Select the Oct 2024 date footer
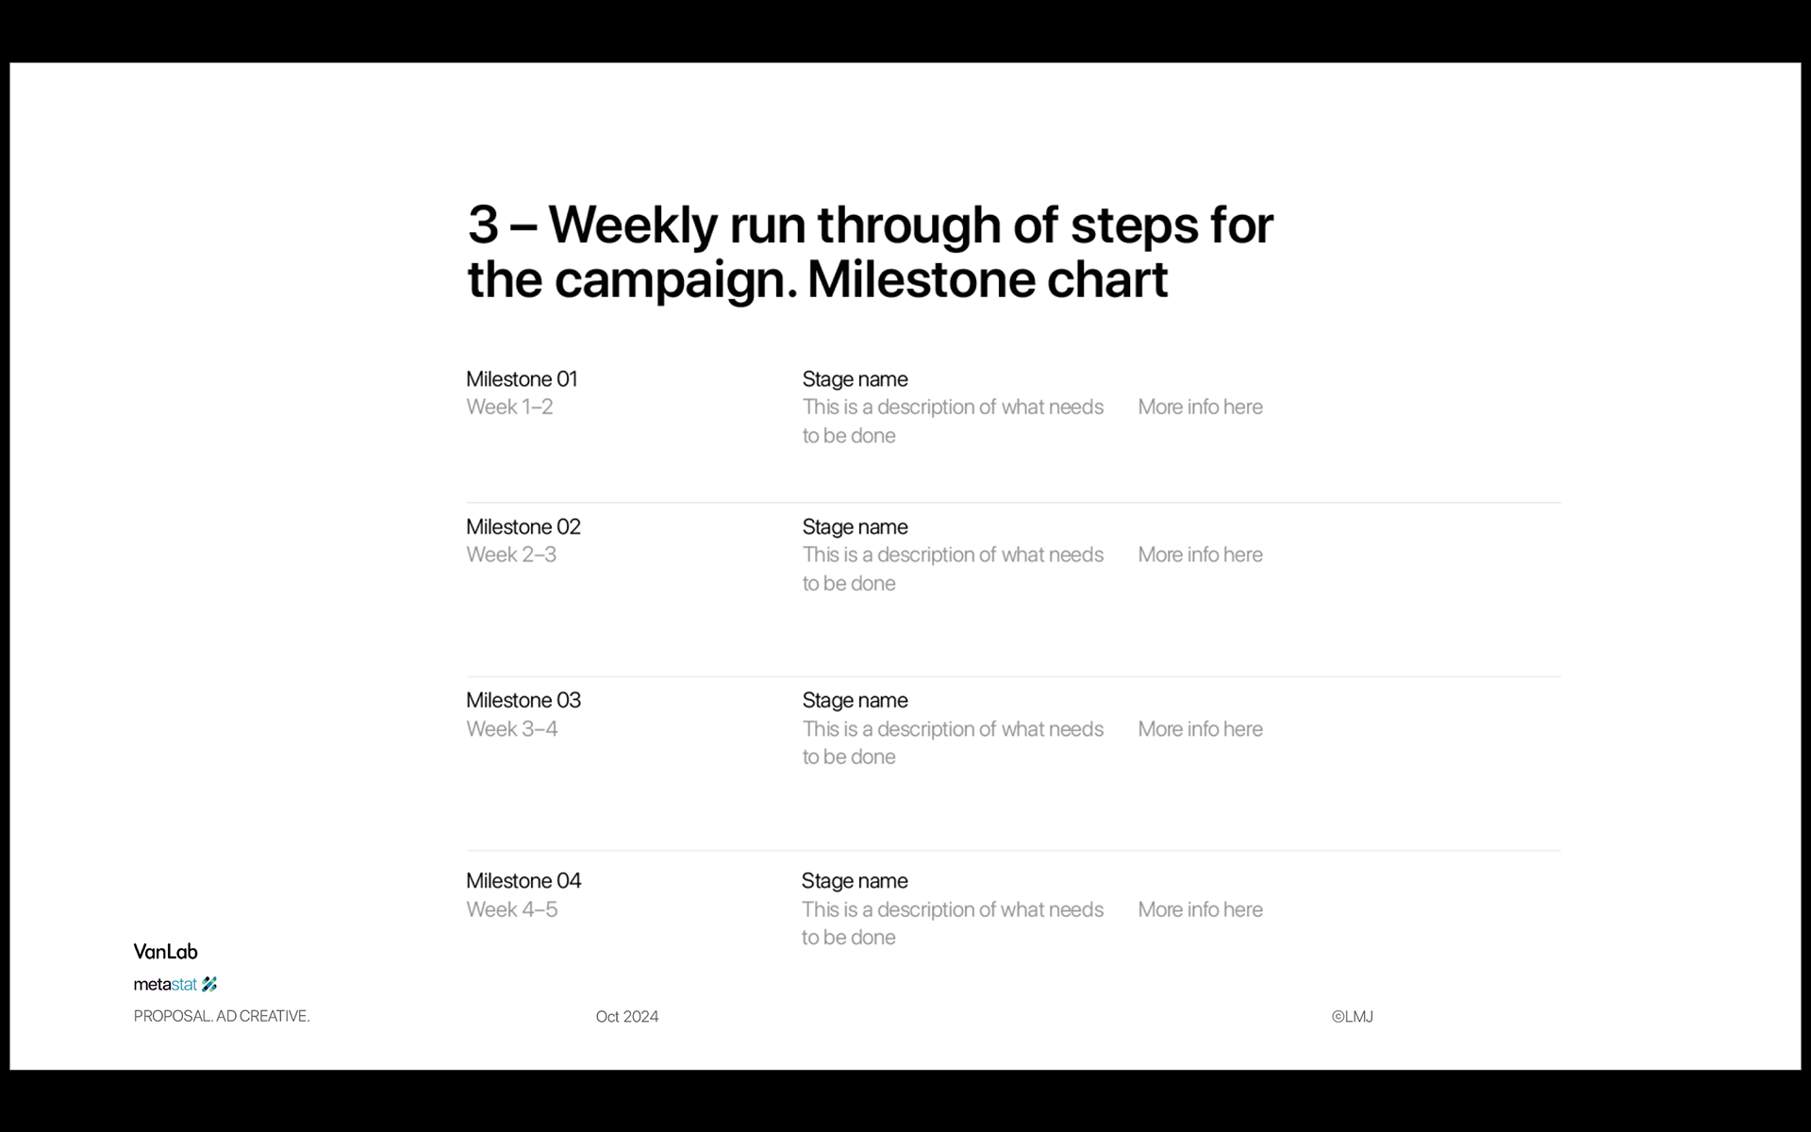 point(627,1016)
